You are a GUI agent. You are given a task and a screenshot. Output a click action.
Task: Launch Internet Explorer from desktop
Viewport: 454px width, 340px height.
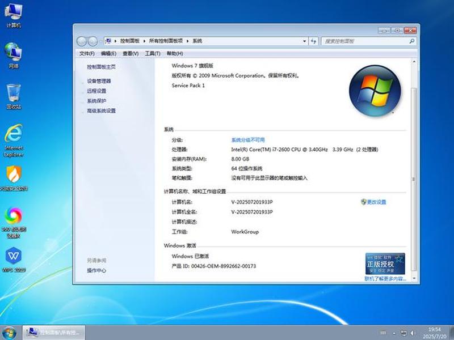point(14,141)
